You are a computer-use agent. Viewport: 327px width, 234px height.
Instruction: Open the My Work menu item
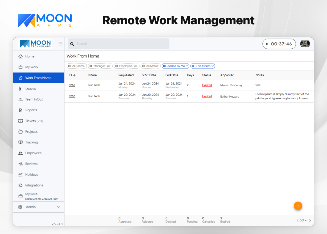[39, 67]
